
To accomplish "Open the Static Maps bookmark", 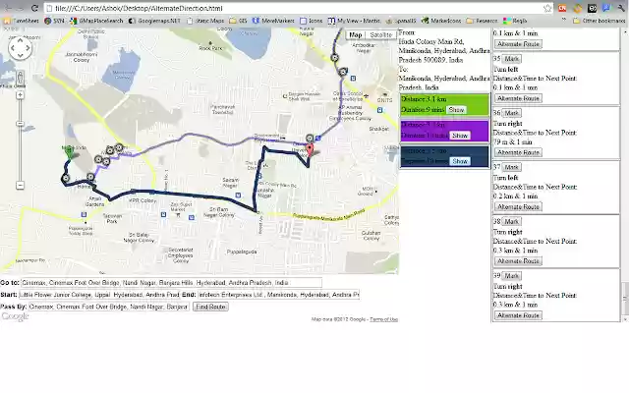I will point(205,21).
